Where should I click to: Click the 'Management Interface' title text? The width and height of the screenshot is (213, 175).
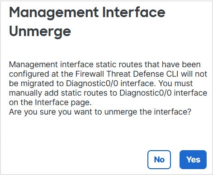pyautogui.click(x=87, y=13)
